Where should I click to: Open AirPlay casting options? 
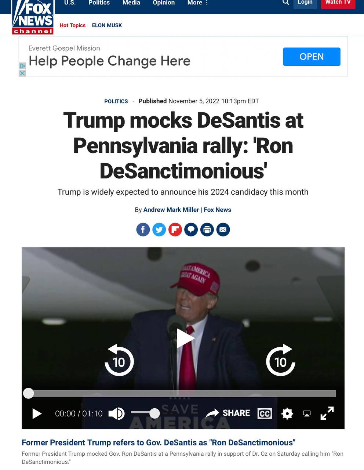(x=307, y=413)
